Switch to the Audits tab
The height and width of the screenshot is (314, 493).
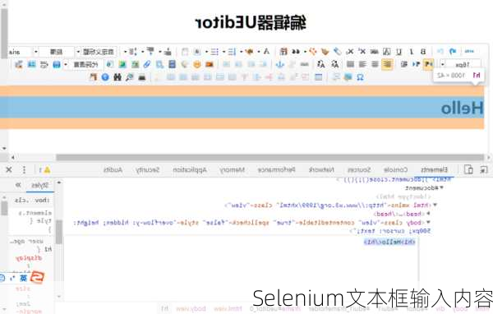click(113, 170)
